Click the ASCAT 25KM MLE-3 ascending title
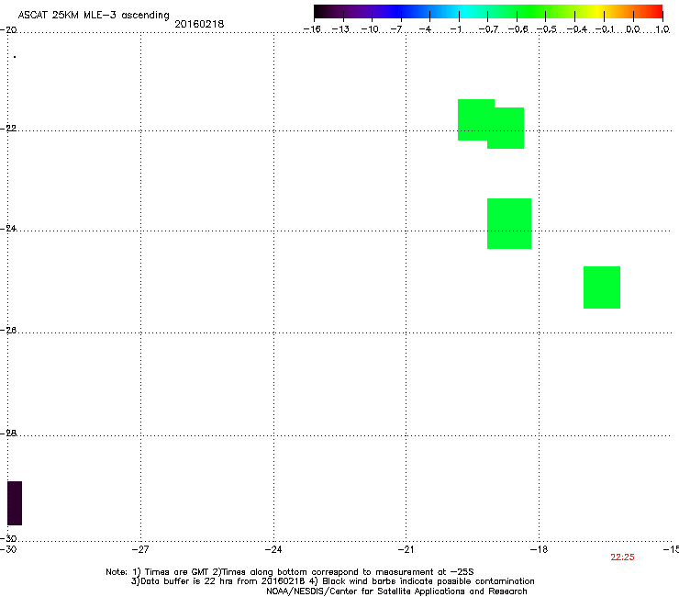 tap(94, 15)
